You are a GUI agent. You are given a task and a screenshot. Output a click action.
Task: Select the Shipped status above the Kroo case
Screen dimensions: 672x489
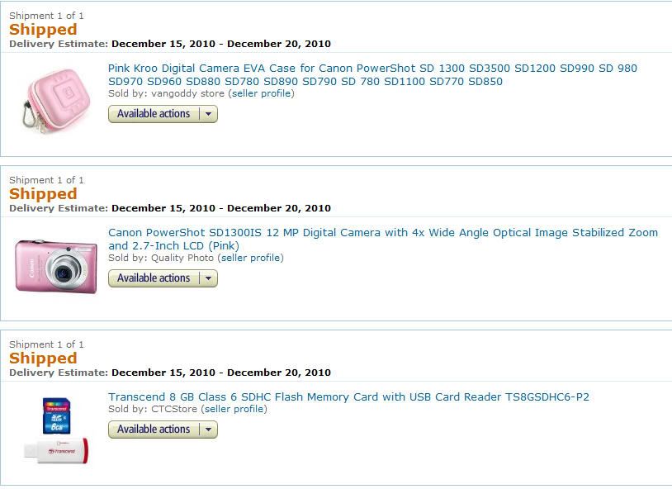(43, 30)
